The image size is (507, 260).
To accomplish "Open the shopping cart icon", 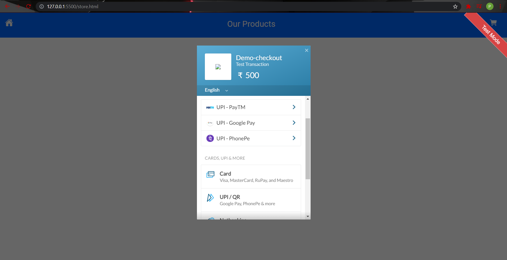I will coord(493,23).
